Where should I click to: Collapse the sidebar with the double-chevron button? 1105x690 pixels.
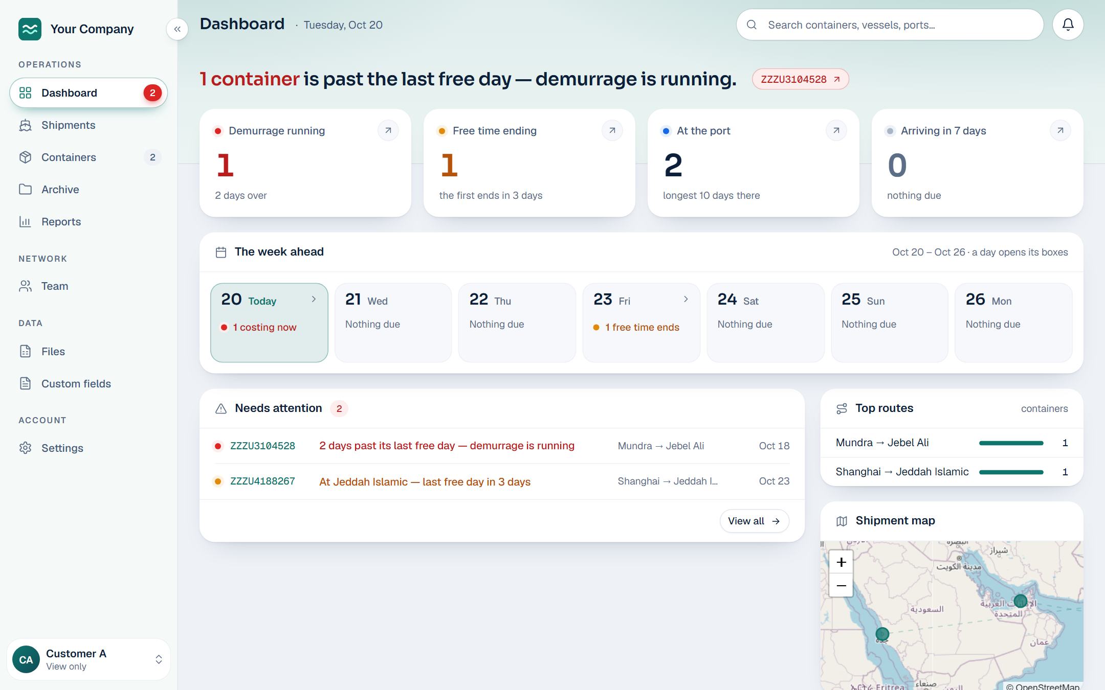[177, 29]
